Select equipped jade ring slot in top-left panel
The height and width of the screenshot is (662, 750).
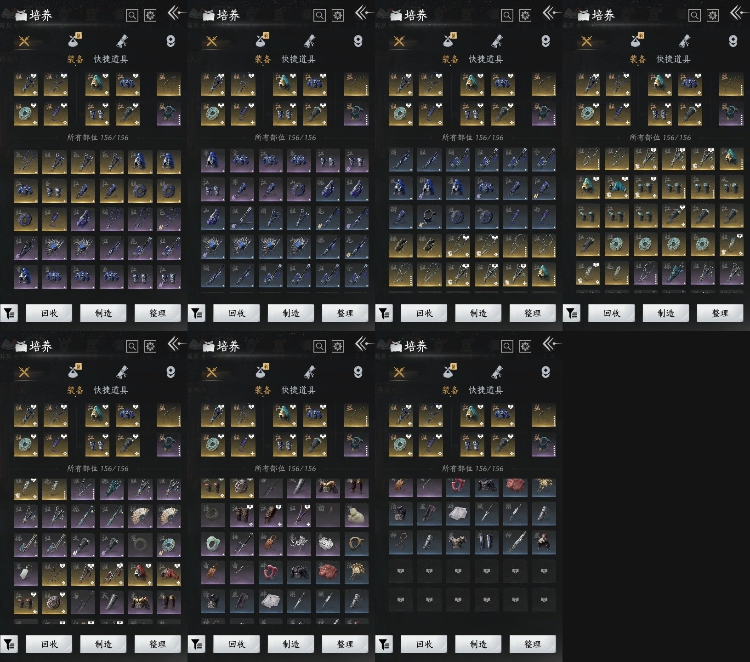click(x=25, y=114)
